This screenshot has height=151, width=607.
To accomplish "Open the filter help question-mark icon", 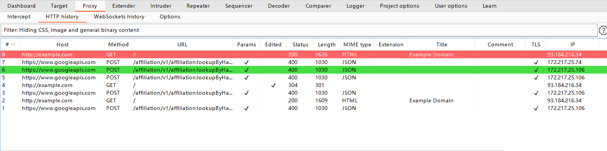I will click(603, 30).
